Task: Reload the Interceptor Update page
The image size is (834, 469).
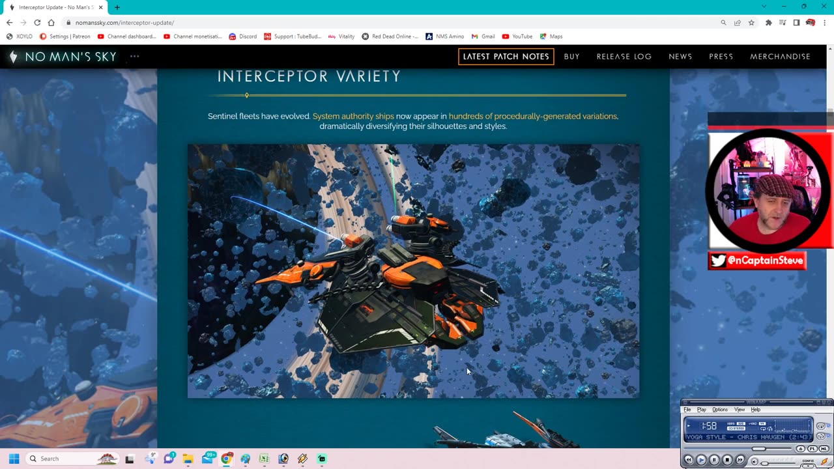Action: pos(37,23)
